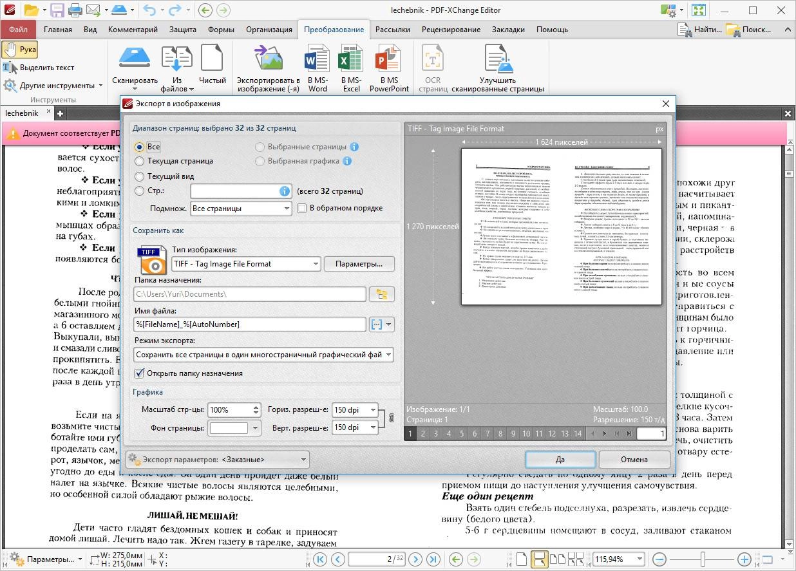The image size is (796, 571).
Task: Click the undo arrow in title bar
Action: [x=149, y=10]
